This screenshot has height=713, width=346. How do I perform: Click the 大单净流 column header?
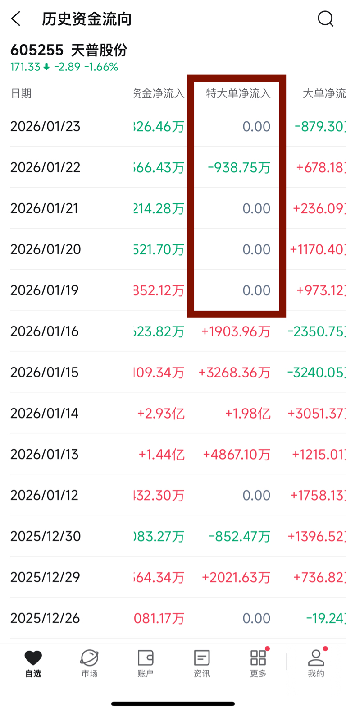[x=324, y=93]
